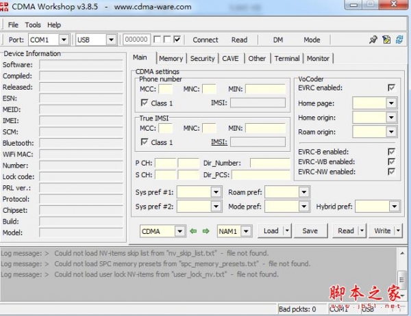411x316 pixels.
Task: Switch to the Other tab
Action: (257, 58)
